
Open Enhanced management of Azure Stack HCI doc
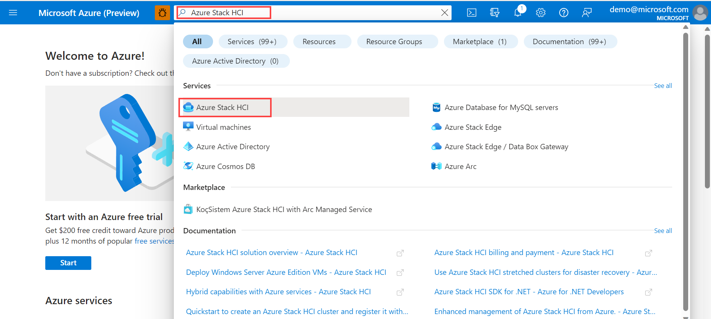click(545, 311)
